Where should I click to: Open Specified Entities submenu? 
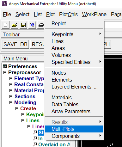(x=74, y=62)
